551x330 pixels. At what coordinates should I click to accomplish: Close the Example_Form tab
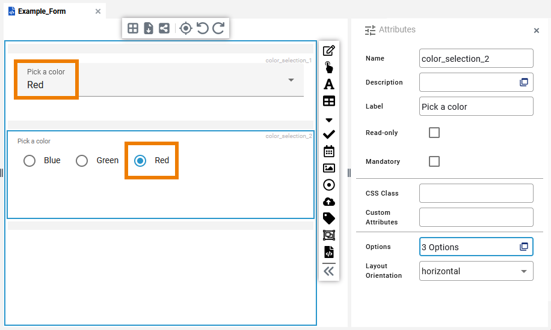tap(98, 11)
